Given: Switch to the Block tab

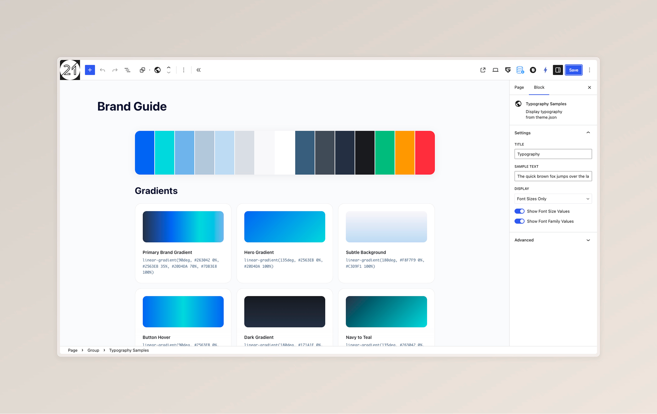Looking at the screenshot, I should 539,87.
